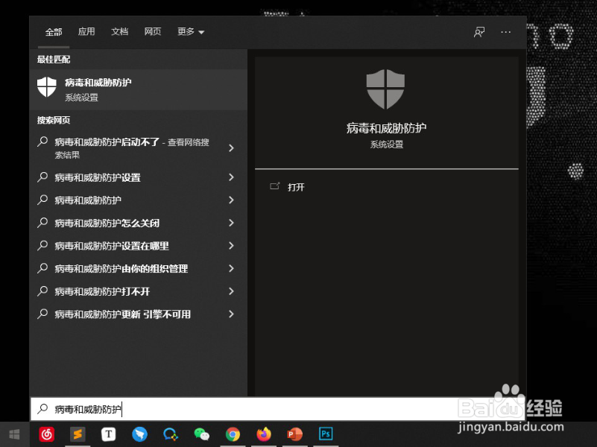
Task: Open Typora from taskbar
Action: click(109, 434)
